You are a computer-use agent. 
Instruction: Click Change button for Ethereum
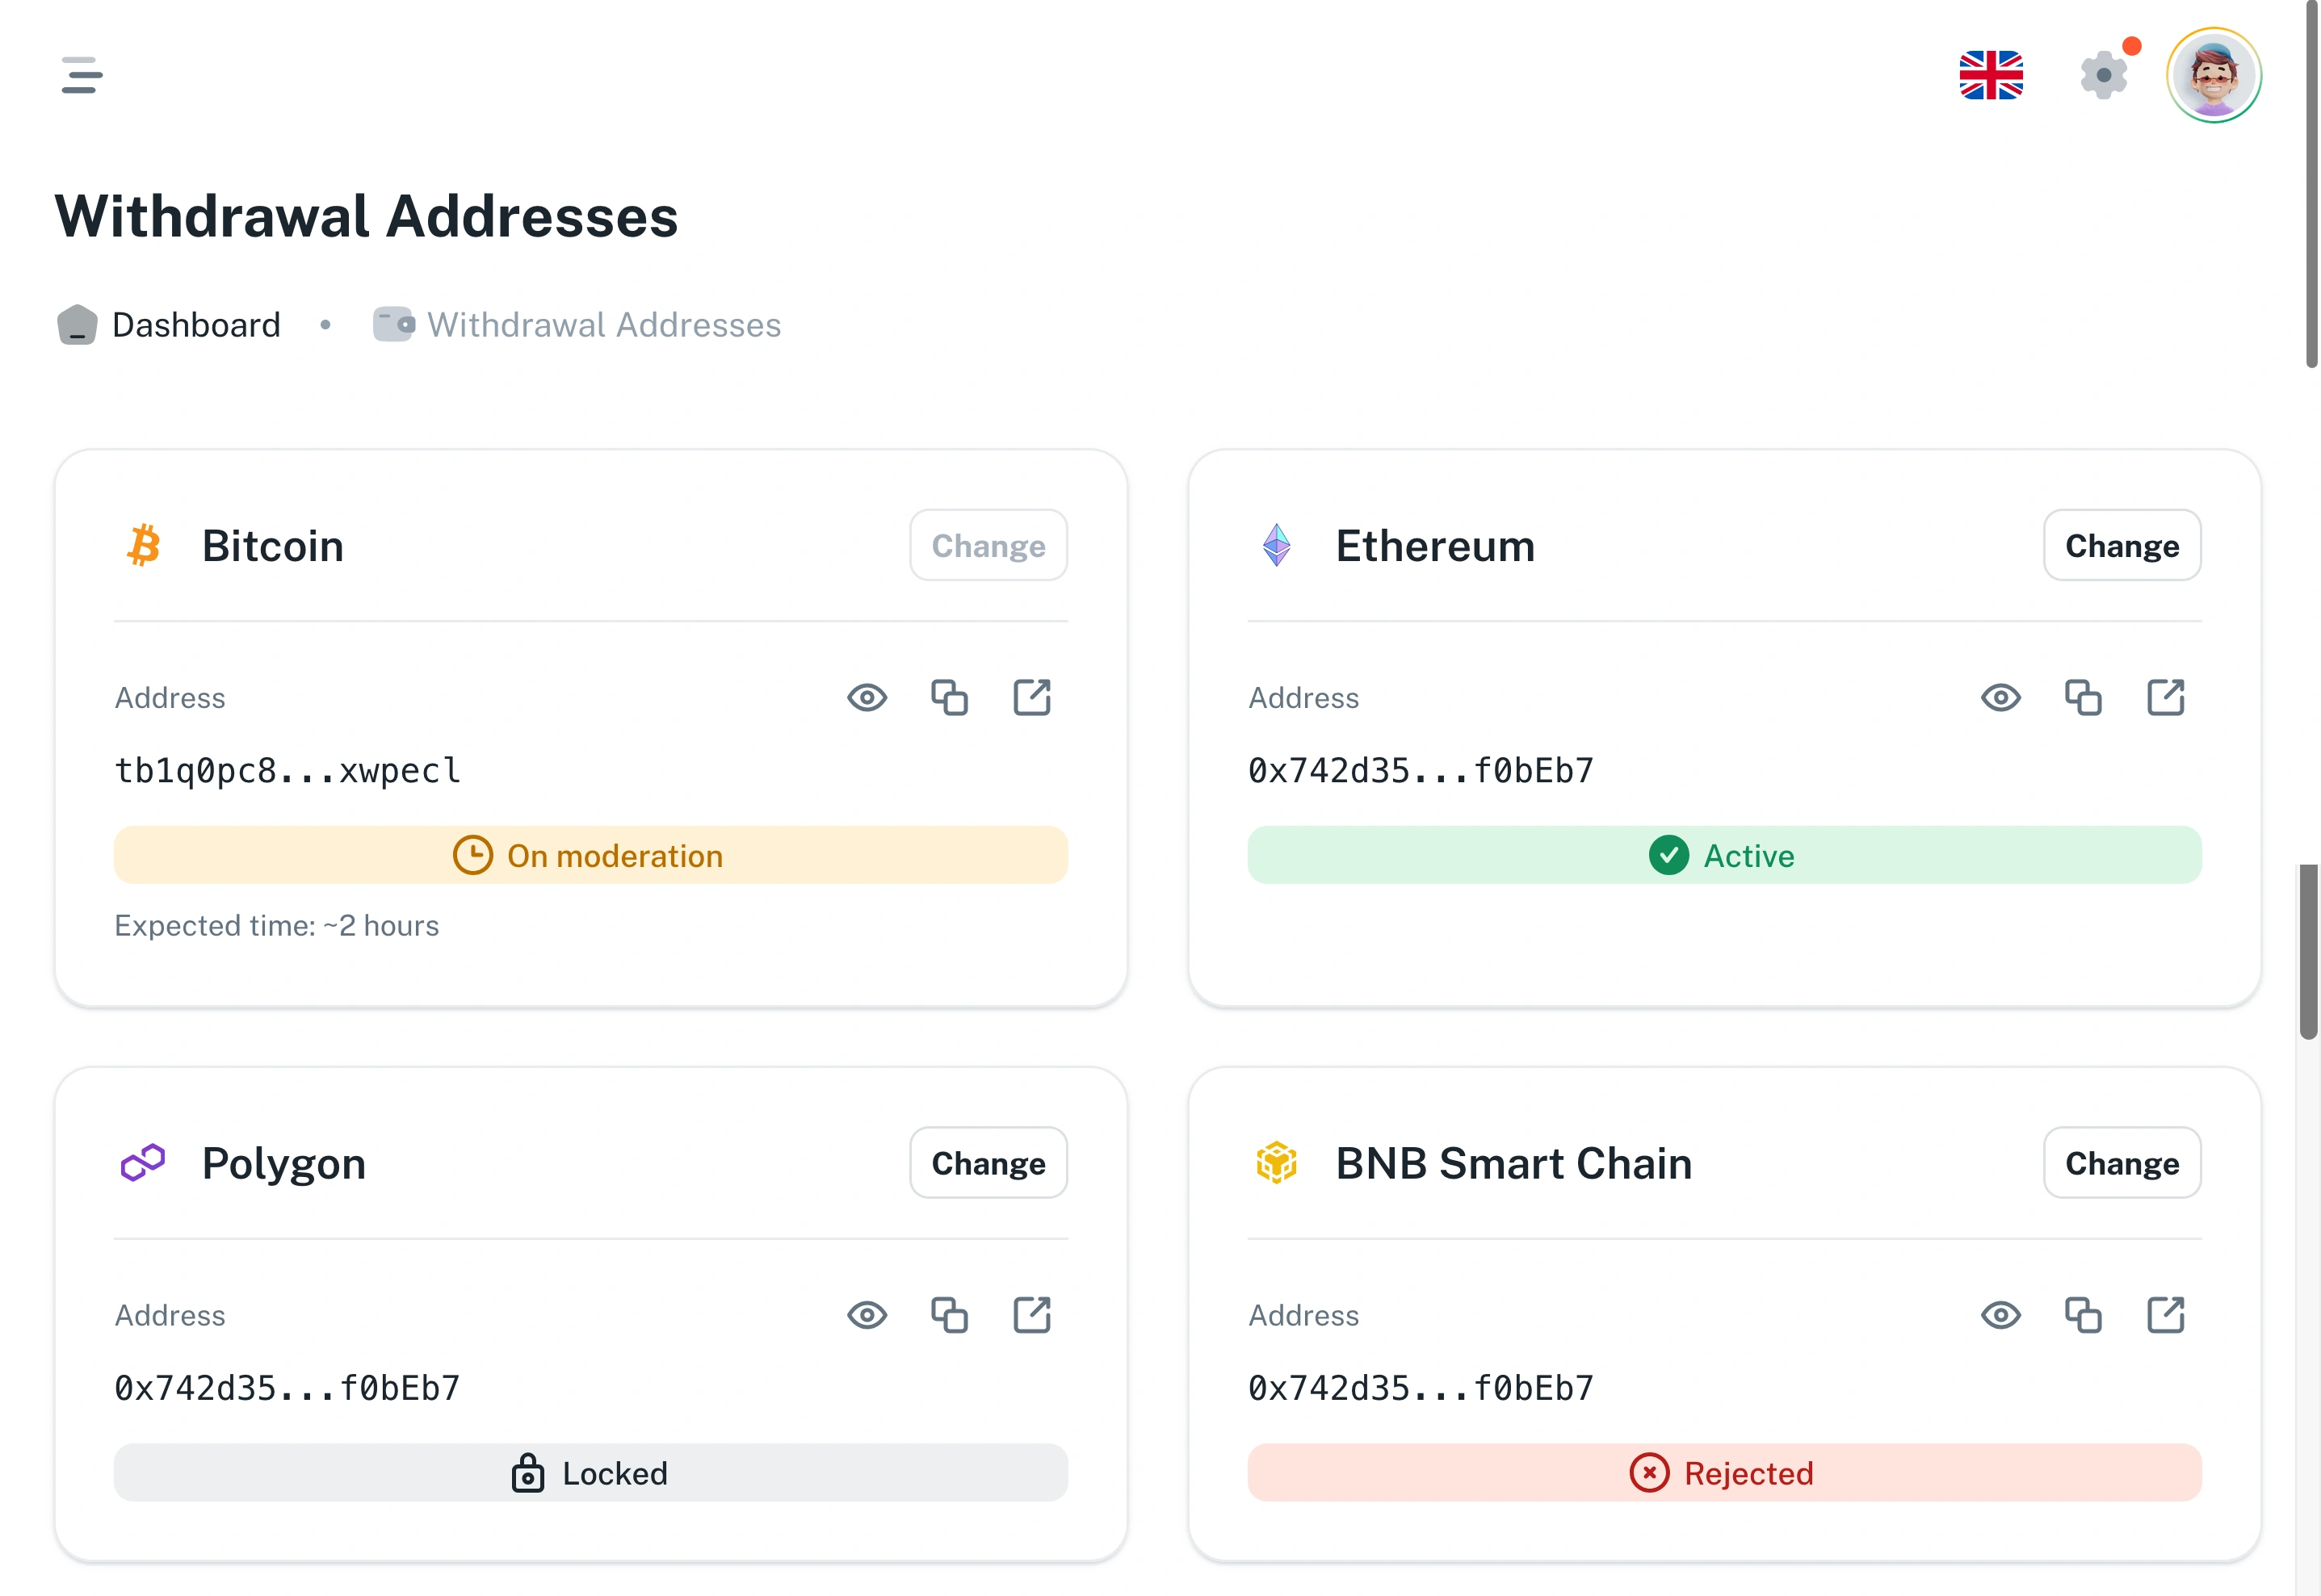tap(2121, 545)
